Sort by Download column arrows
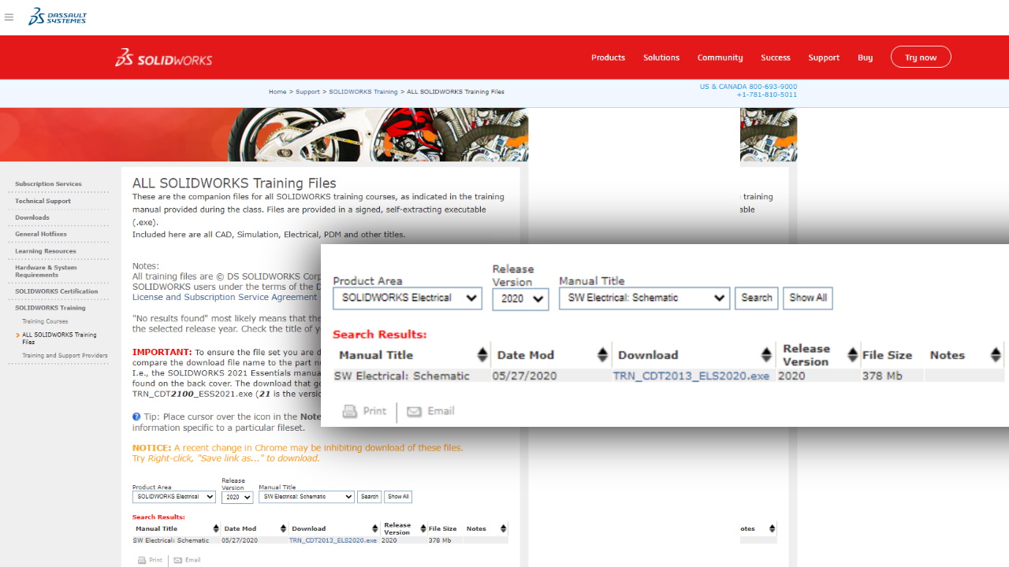This screenshot has height=567, width=1009. [766, 355]
